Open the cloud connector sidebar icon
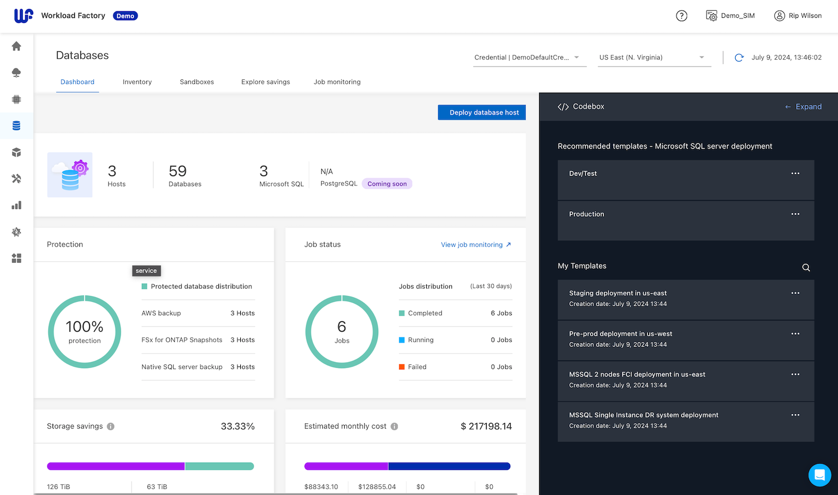This screenshot has width=838, height=495. 16,73
